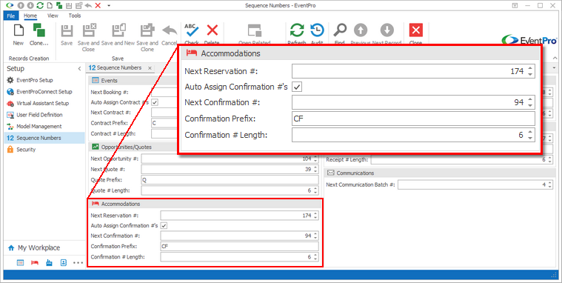Open the calendar module icon in the navigation footer
The height and width of the screenshot is (283, 562).
point(21,263)
